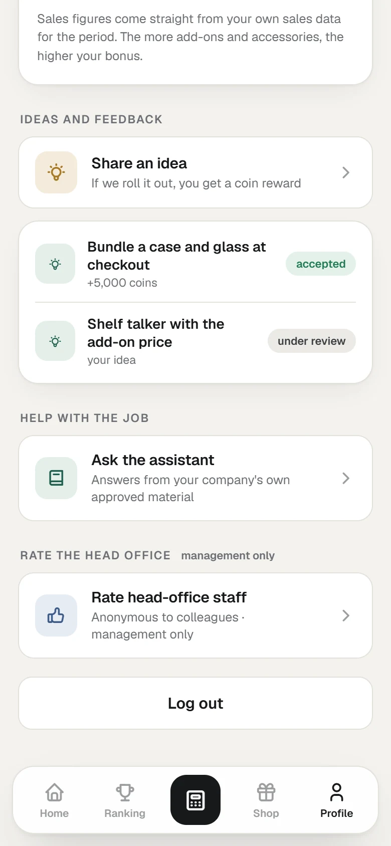Tap the Ranking trophy icon

coord(125,792)
